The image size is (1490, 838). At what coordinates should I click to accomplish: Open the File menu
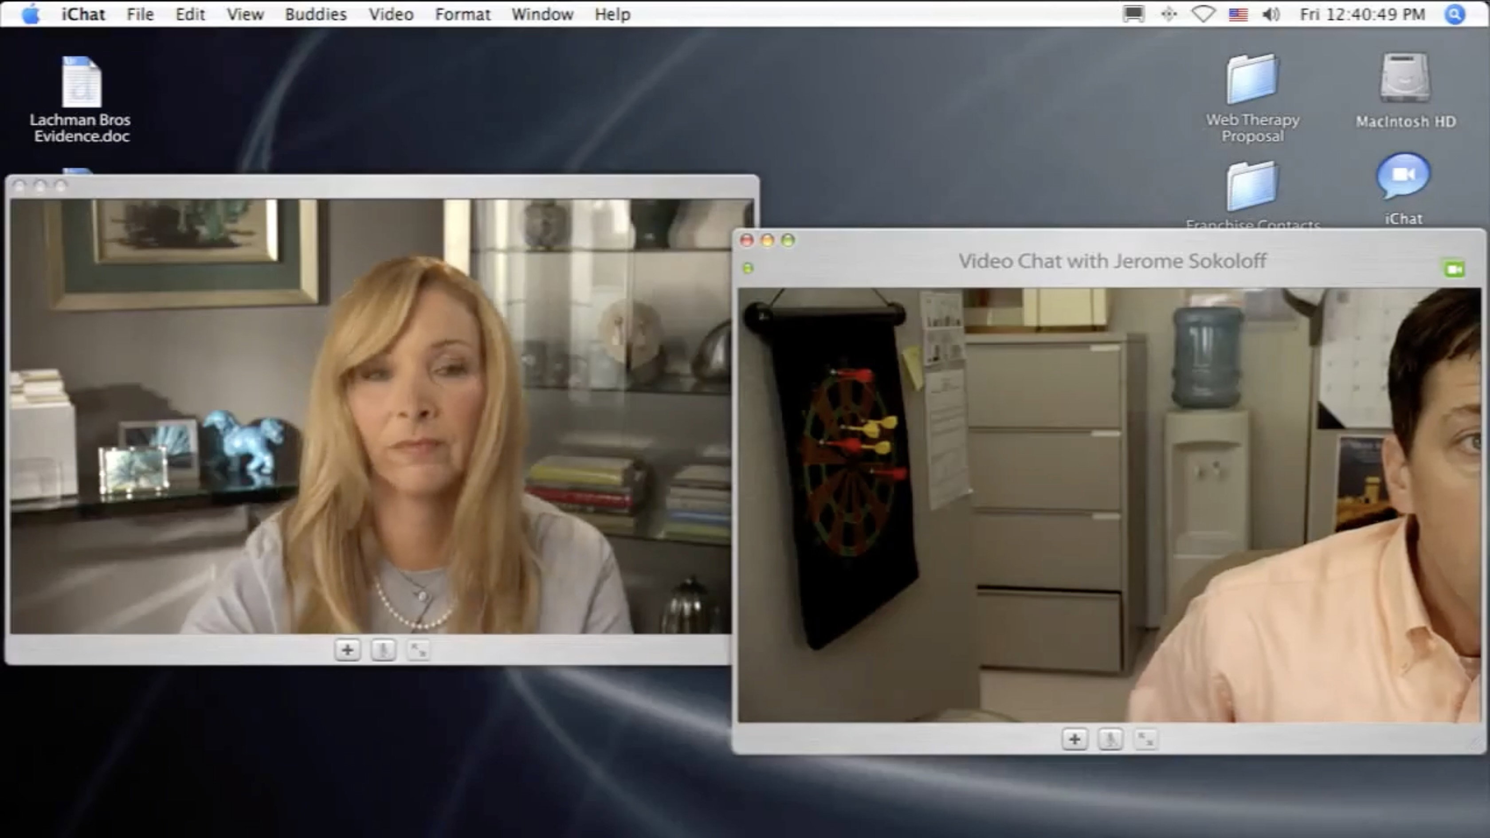140,14
